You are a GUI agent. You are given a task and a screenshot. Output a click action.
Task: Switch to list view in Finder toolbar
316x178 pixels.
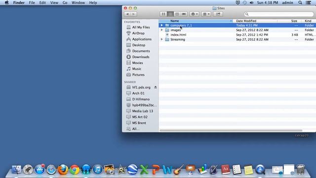tap(170, 14)
